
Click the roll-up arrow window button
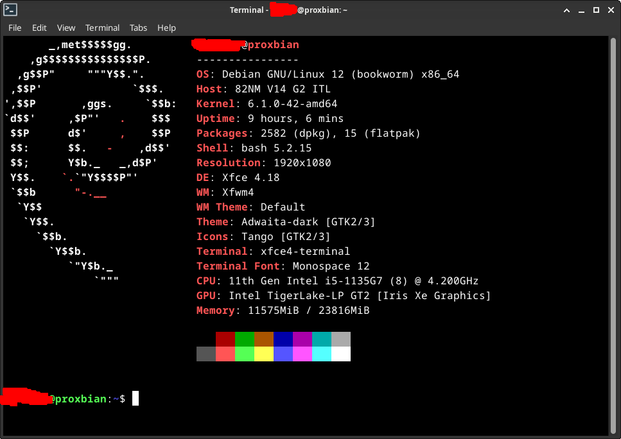567,10
